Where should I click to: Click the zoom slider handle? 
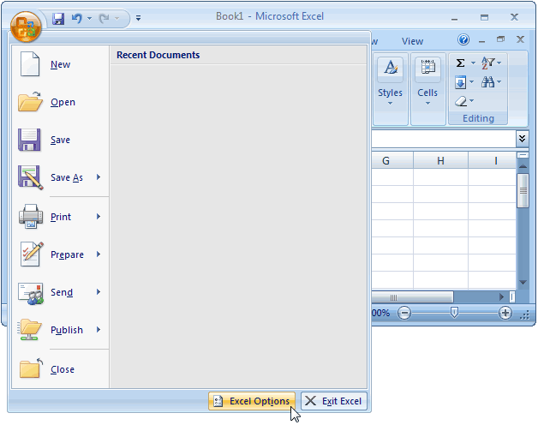(454, 313)
